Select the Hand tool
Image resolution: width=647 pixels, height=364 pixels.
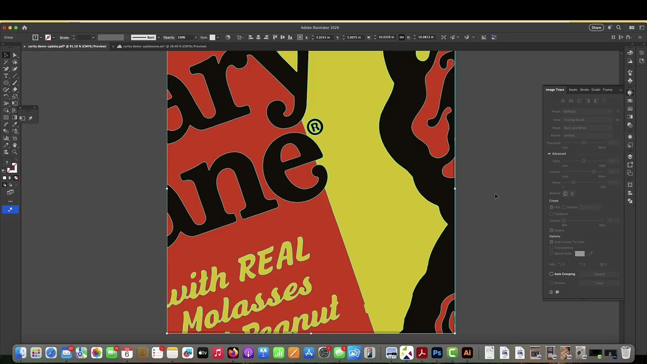(x=15, y=145)
